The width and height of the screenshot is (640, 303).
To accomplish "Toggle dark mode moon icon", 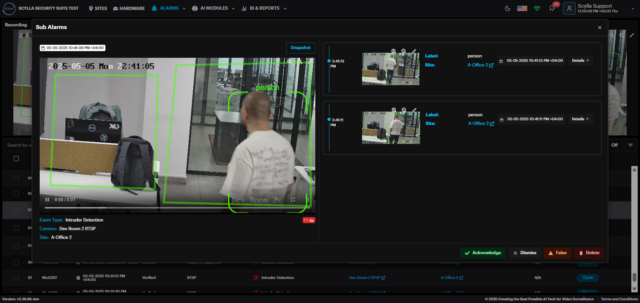I will [x=508, y=8].
